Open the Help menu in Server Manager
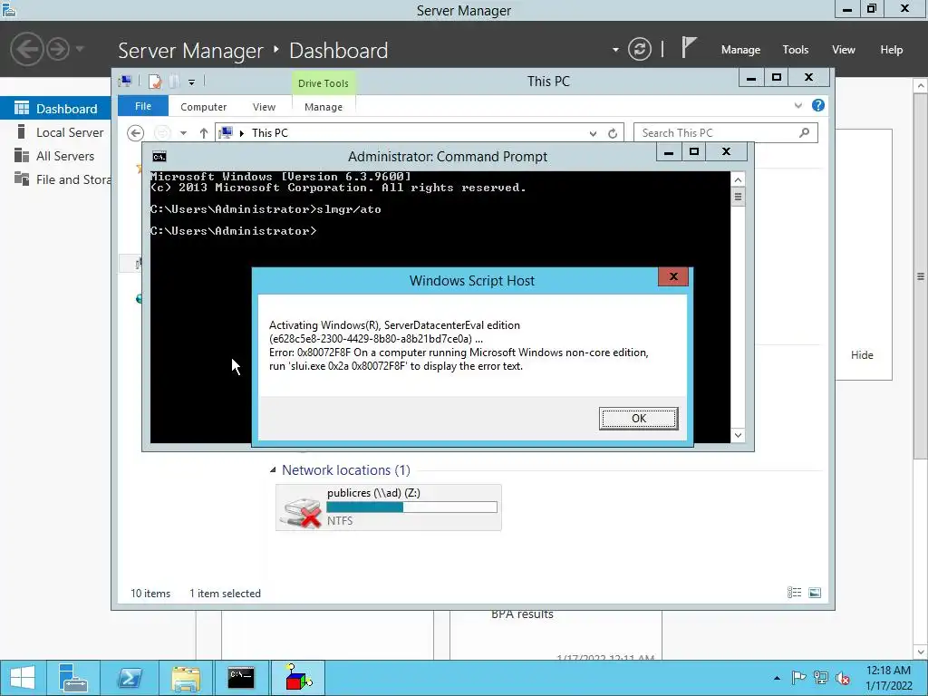The image size is (928, 696). click(891, 50)
